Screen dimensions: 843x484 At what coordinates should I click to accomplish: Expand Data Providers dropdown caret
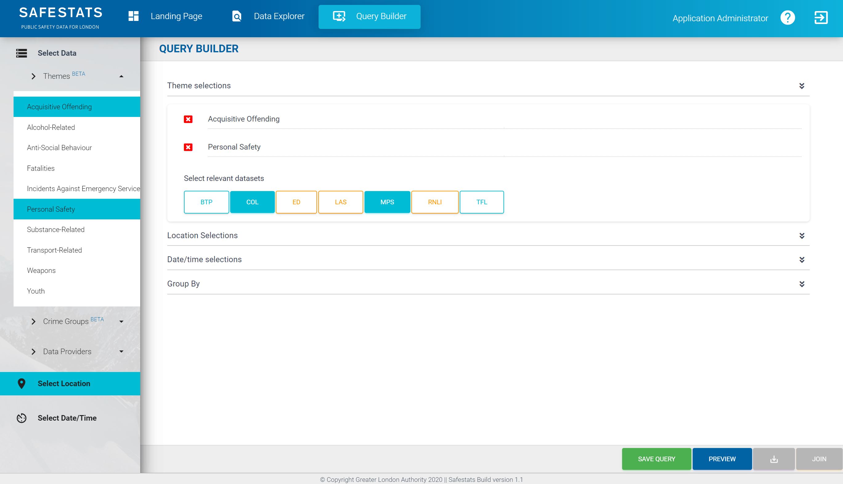pos(121,351)
